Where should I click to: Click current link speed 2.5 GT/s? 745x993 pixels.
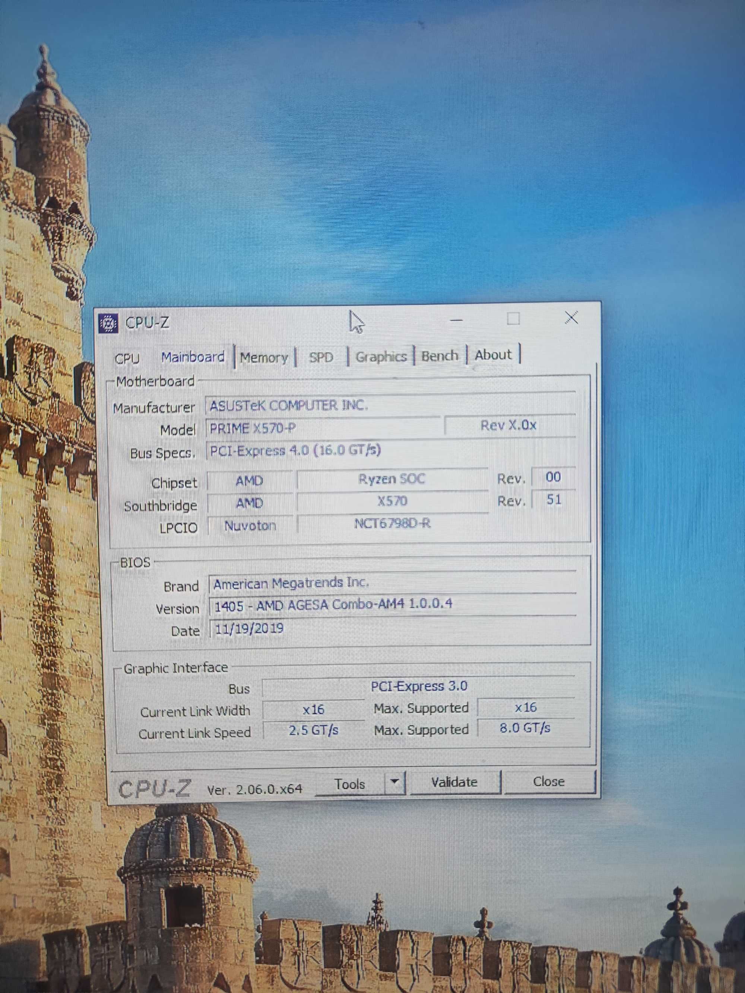coord(313,731)
